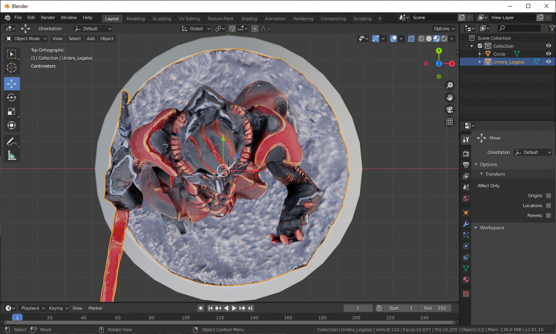This screenshot has width=556, height=334.
Task: Select the Scale tool
Action: click(x=11, y=111)
